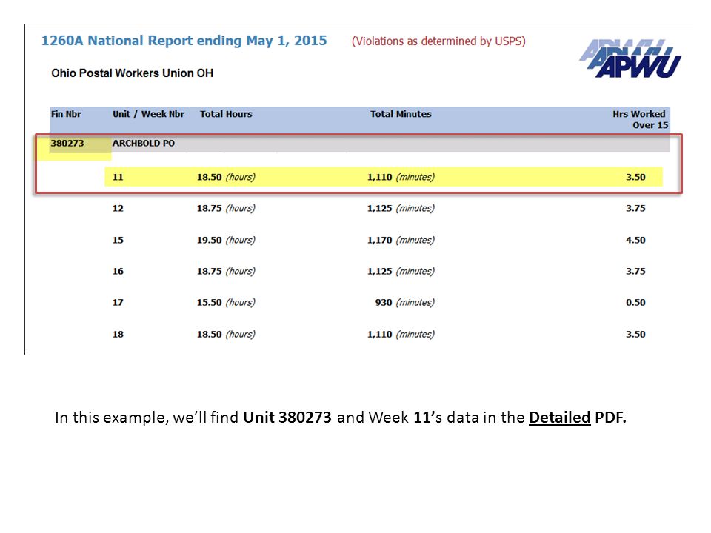The image size is (711, 533).
Task: Select 'Ohio Postal Workers Union OH' heading
Action: [x=132, y=73]
